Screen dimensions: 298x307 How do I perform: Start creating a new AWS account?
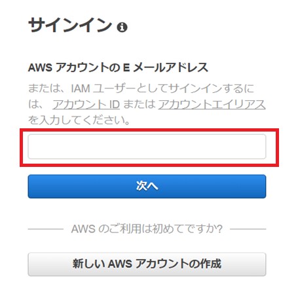pyautogui.click(x=147, y=264)
